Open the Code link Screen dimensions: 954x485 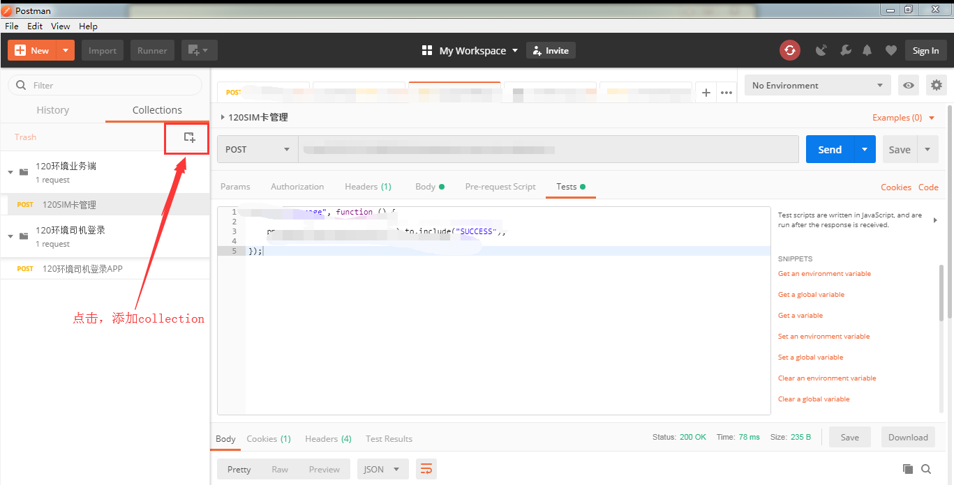928,187
